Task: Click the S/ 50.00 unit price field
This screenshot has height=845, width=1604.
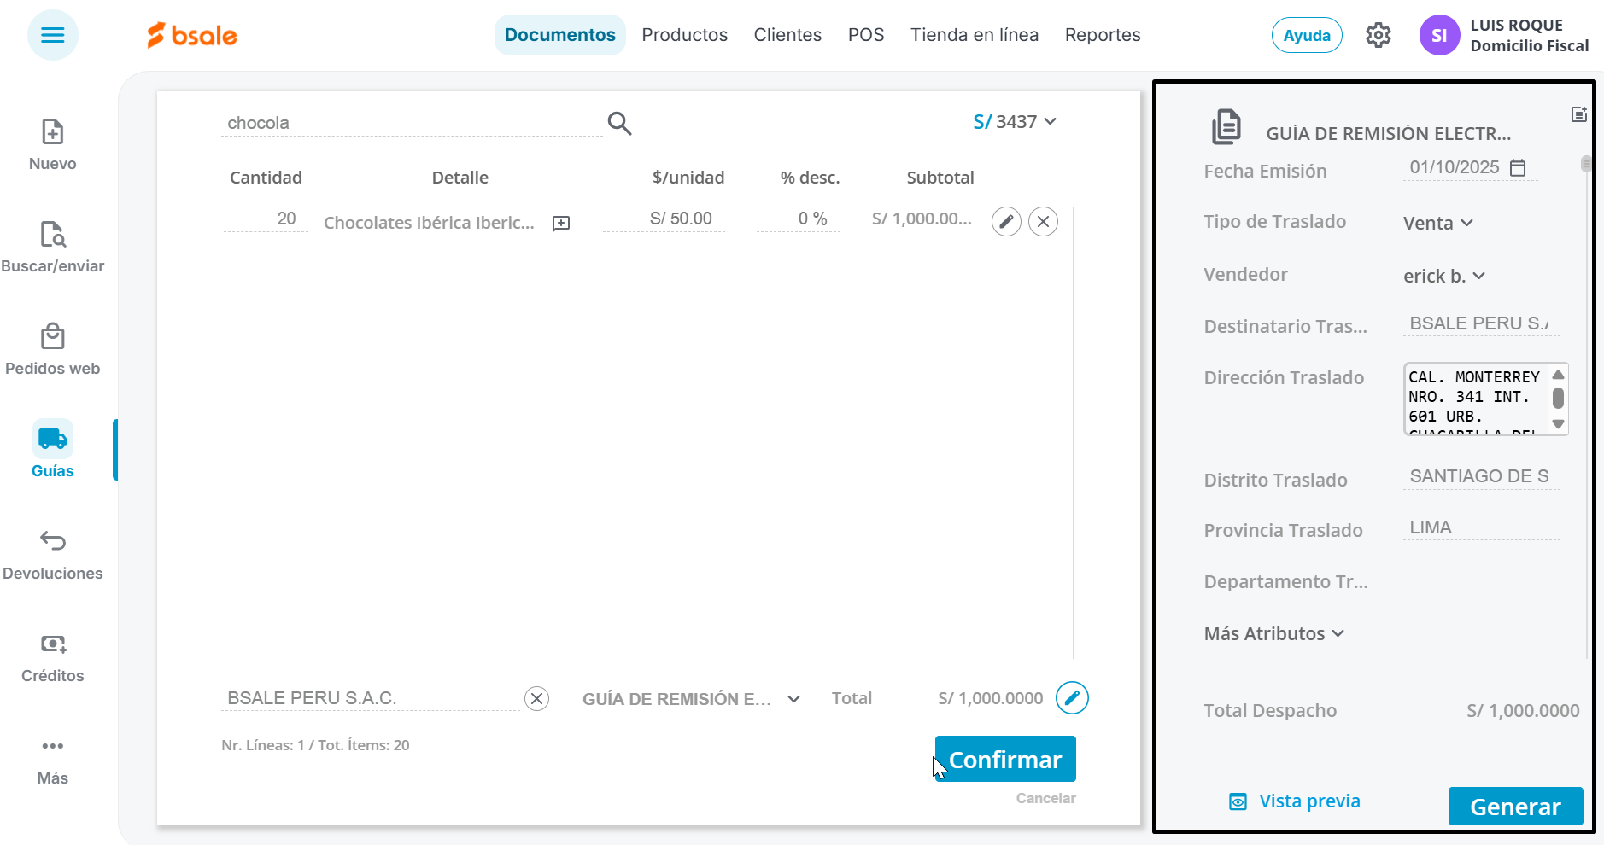Action: [664, 219]
